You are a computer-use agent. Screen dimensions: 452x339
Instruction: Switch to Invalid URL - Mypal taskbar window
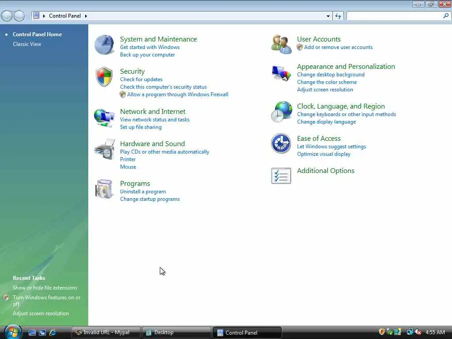point(105,332)
